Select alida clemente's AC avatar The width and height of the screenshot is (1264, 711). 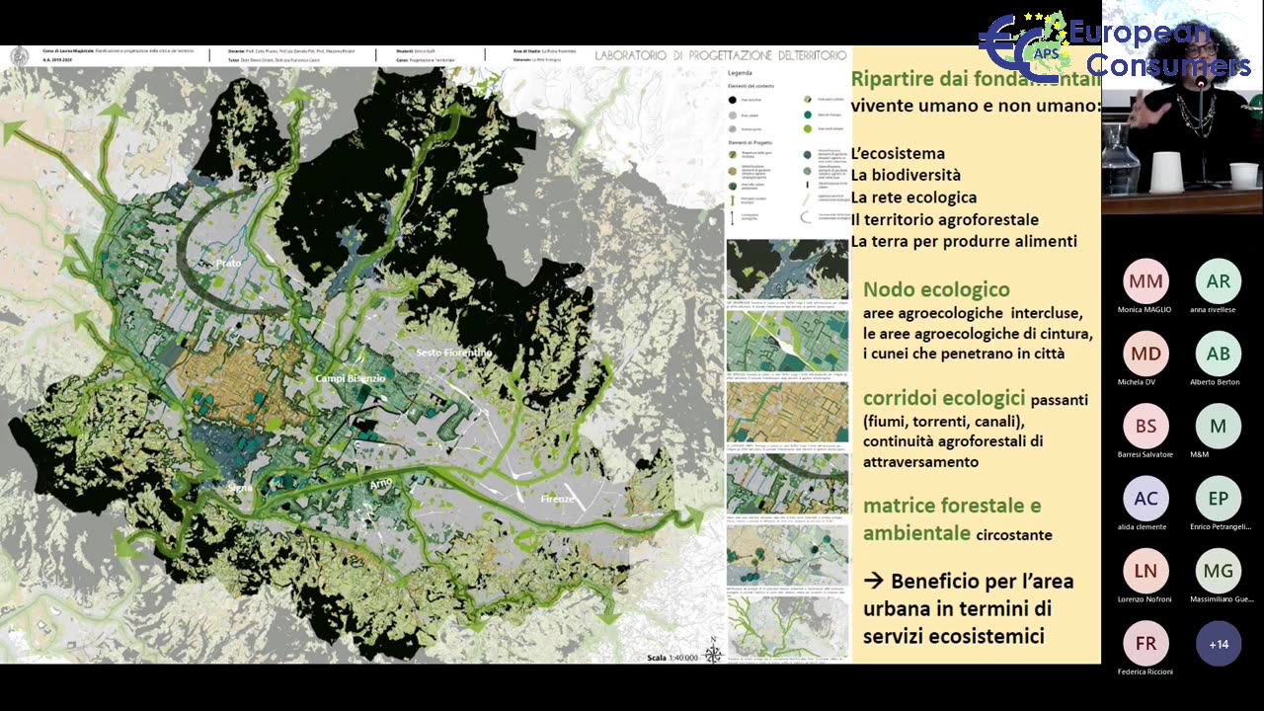pos(1145,499)
